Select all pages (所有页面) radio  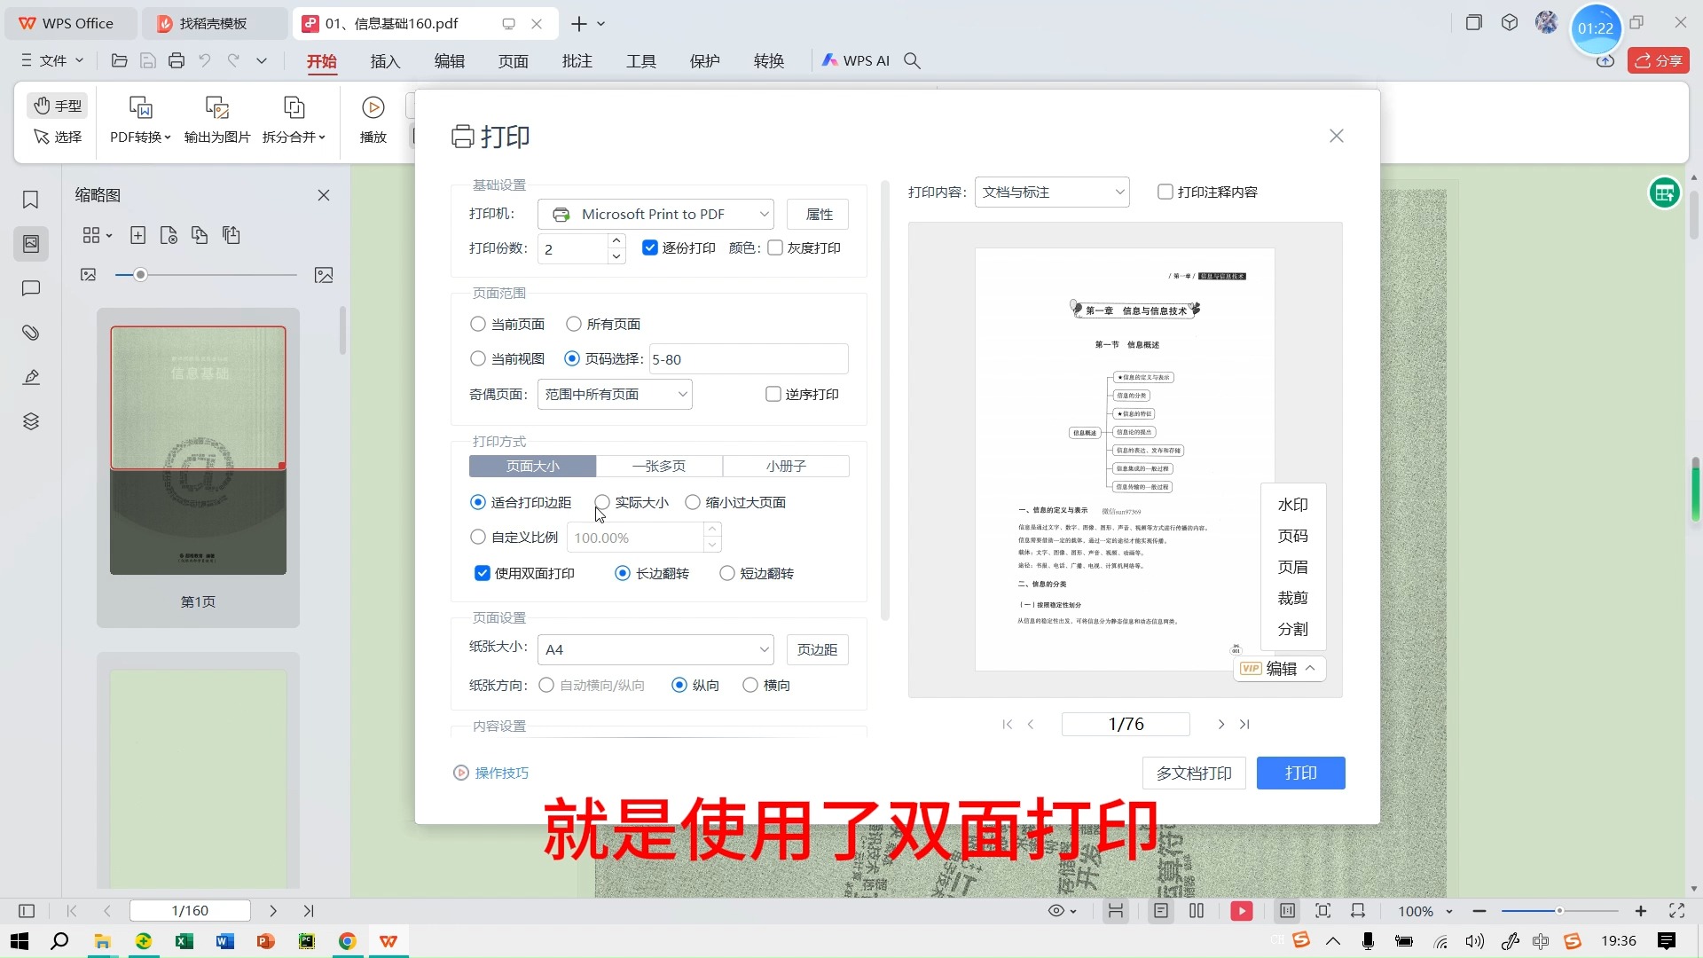[x=574, y=324]
